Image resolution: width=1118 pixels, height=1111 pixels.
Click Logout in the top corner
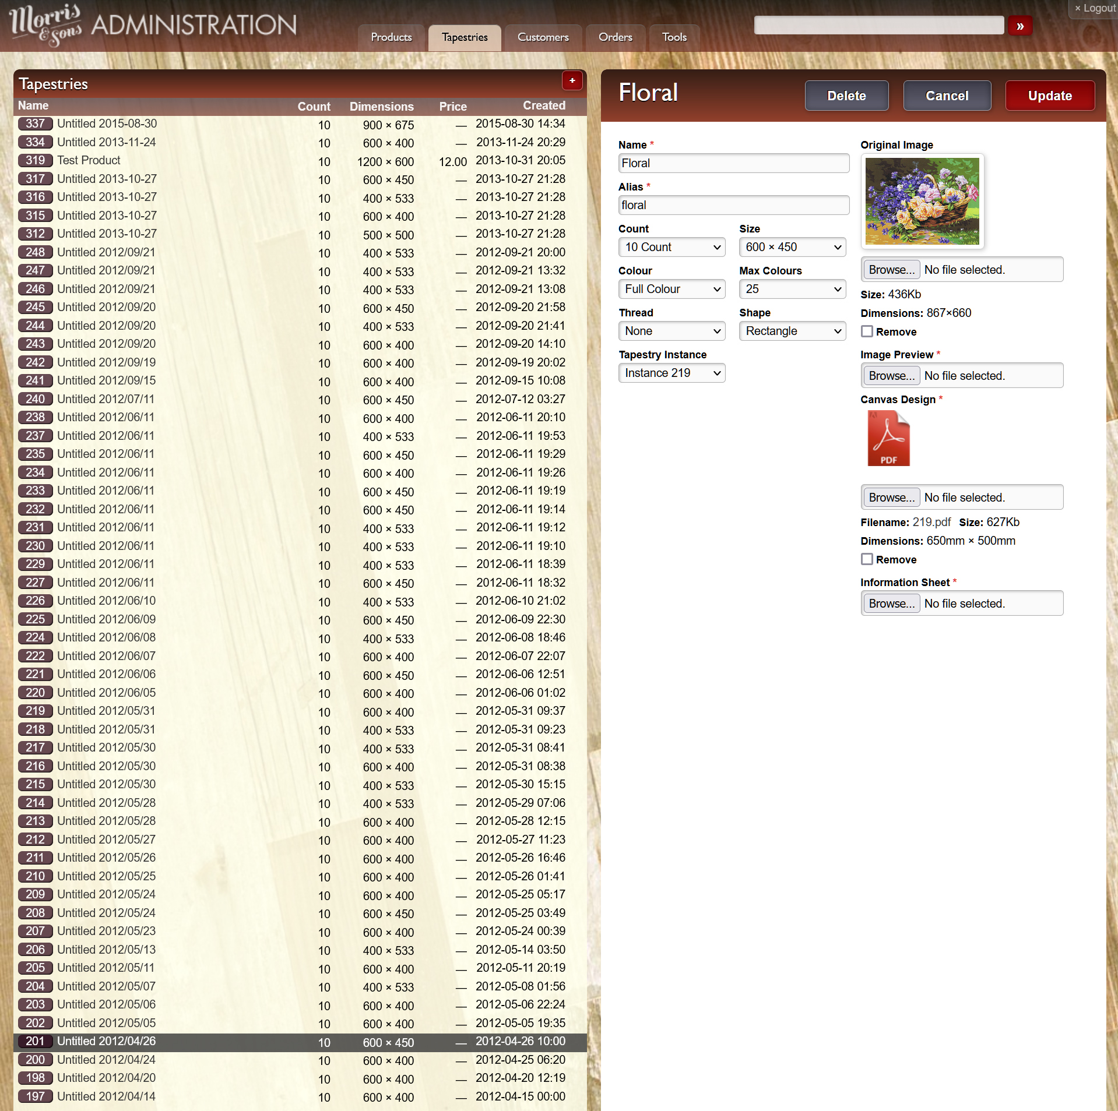point(1094,8)
